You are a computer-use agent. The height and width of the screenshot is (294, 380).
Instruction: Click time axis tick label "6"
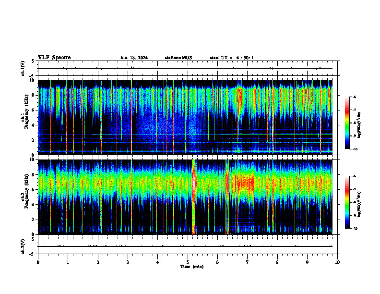218,262
